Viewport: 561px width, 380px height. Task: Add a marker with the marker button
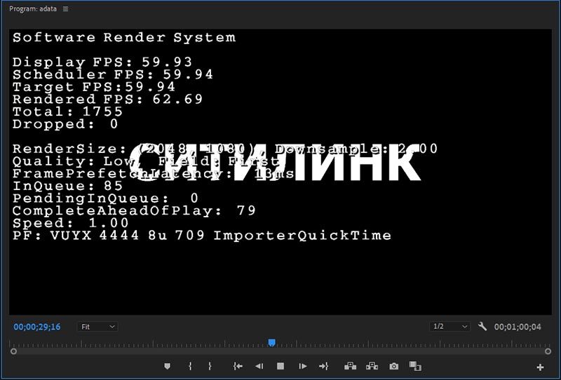[167, 366]
